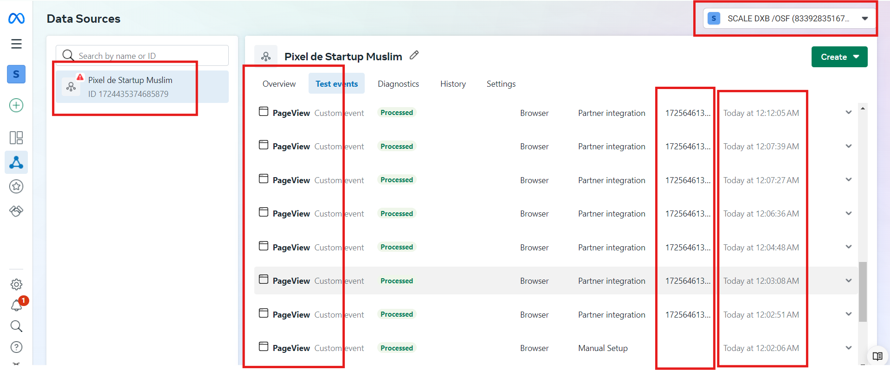The height and width of the screenshot is (370, 890).
Task: Open the Create dropdown button
Action: (x=839, y=57)
